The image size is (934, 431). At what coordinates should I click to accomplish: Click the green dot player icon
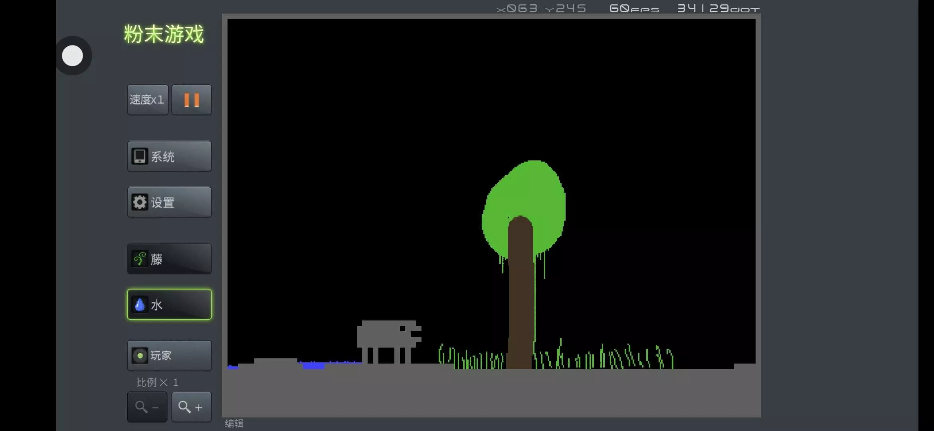click(140, 356)
